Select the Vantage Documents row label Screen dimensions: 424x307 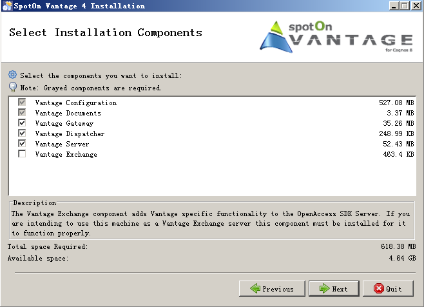[68, 113]
